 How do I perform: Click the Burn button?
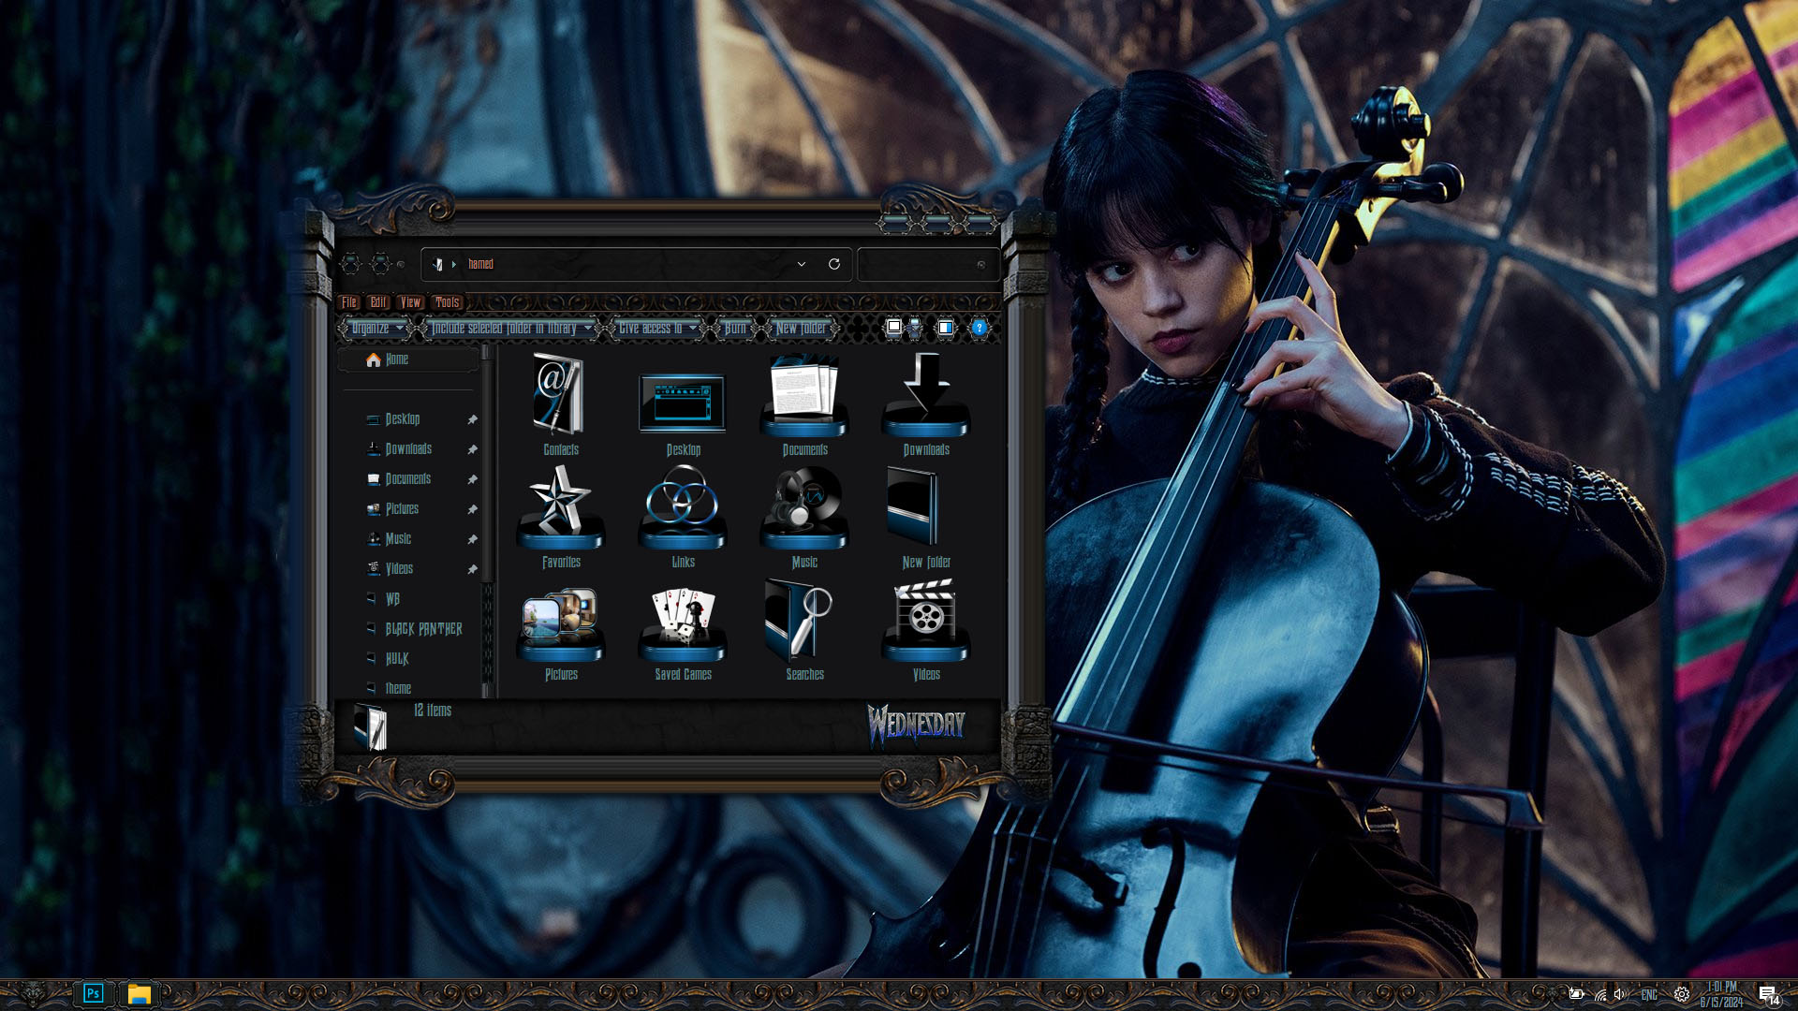tap(735, 328)
